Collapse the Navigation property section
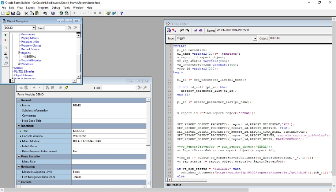The width and height of the screenshot is (336, 192). [x=19, y=166]
